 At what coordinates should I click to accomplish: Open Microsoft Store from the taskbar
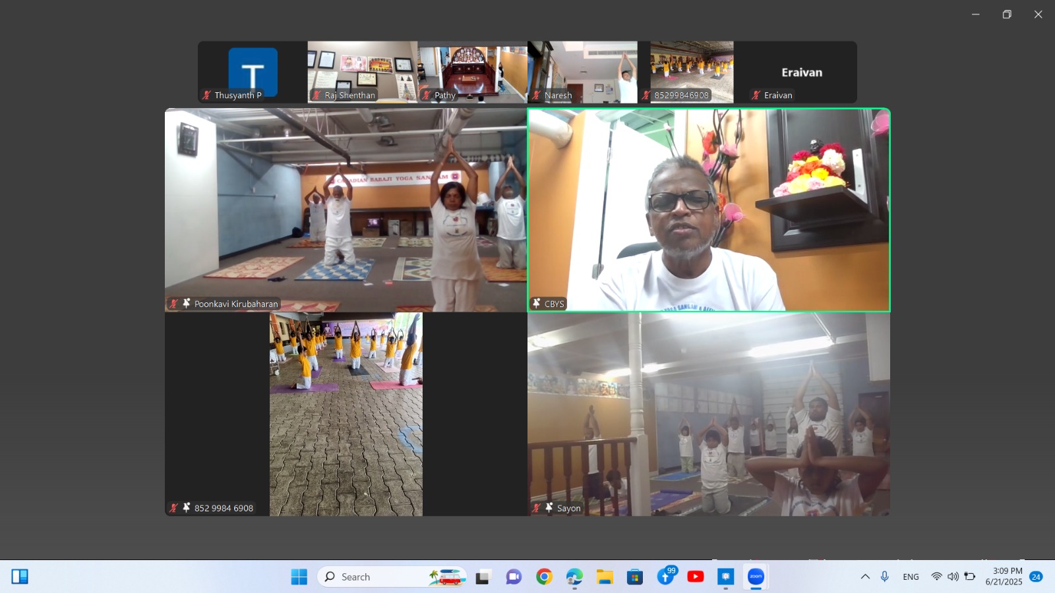(635, 577)
